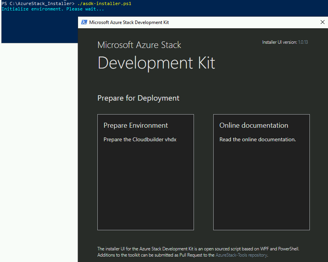
Task: Close the Azure Stack Development Kit window
Action: tap(323, 22)
